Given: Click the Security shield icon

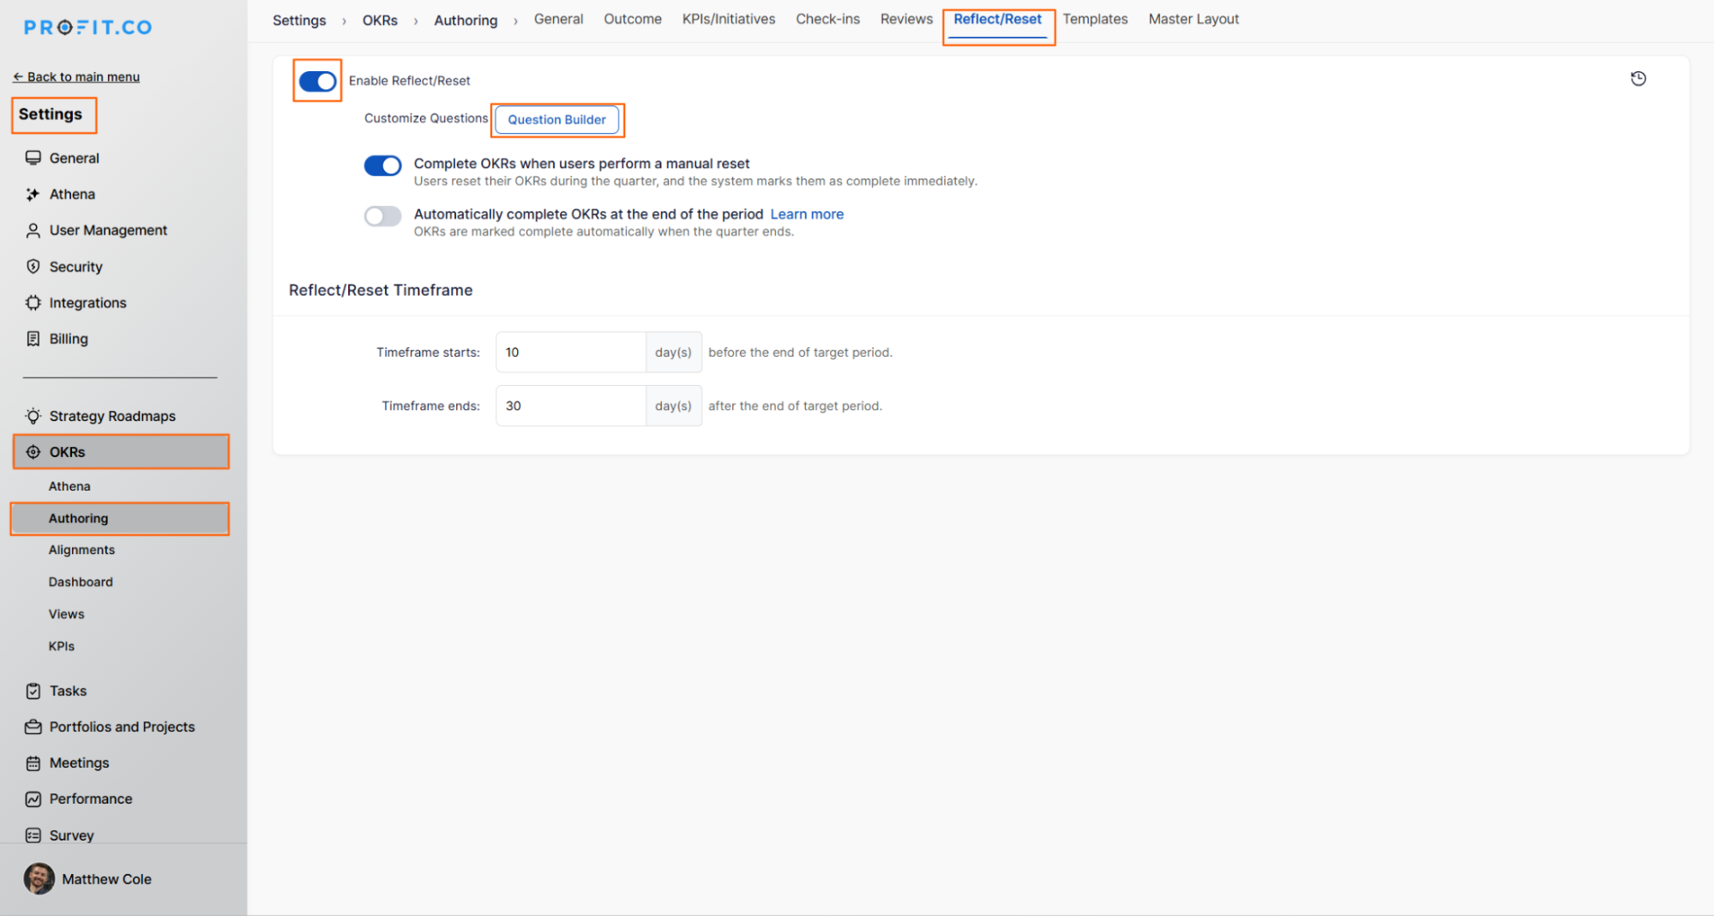Looking at the screenshot, I should point(33,267).
